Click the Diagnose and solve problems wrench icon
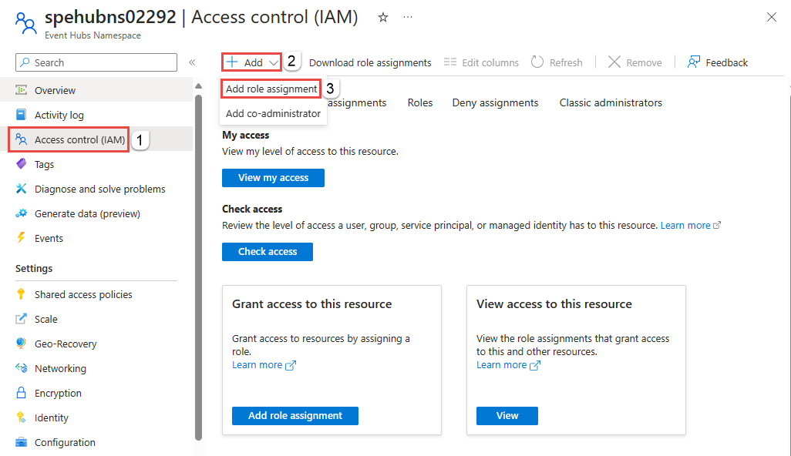 point(21,189)
